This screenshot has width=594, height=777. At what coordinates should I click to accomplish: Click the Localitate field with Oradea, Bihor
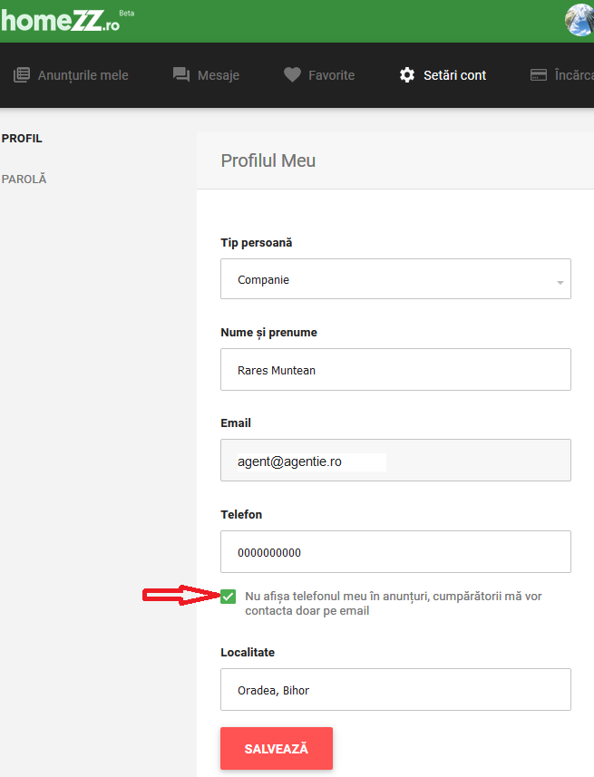395,690
